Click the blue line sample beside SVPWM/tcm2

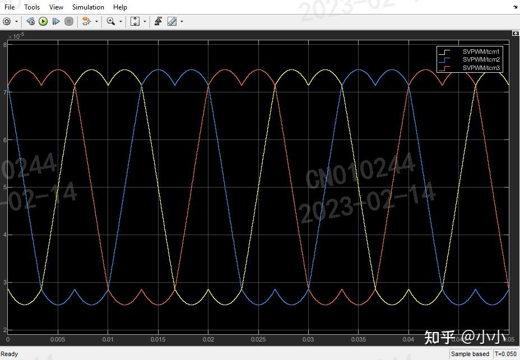443,60
